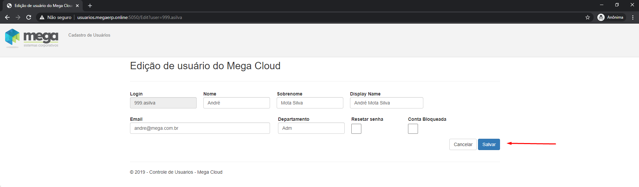Click the Departamento field with Adm
The height and width of the screenshot is (187, 639).
311,128
